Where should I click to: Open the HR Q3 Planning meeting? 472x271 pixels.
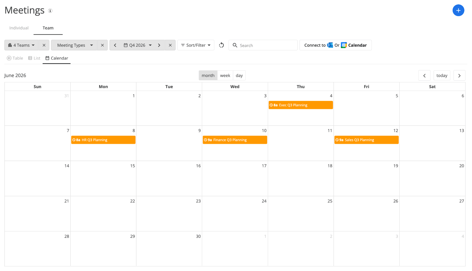(103, 140)
